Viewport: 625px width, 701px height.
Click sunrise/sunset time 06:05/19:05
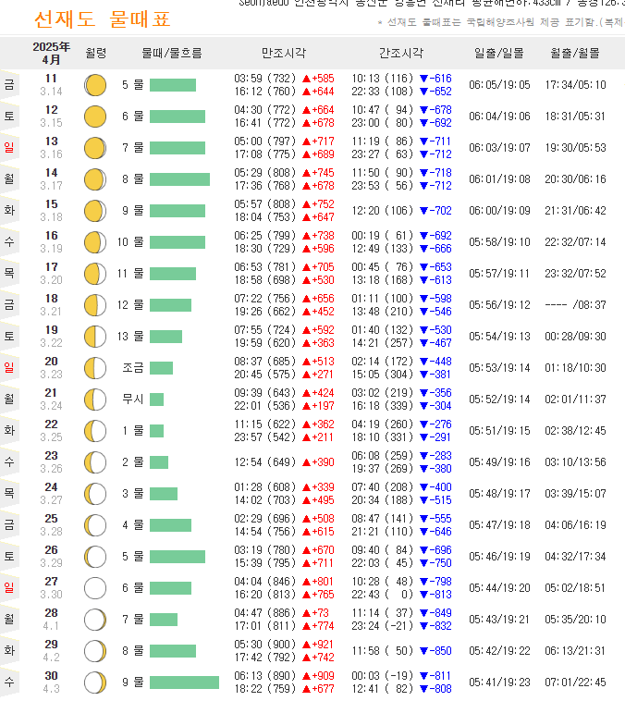[499, 85]
